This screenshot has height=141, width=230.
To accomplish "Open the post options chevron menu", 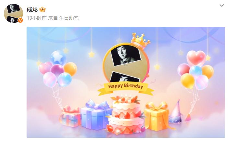I will (x=222, y=5).
